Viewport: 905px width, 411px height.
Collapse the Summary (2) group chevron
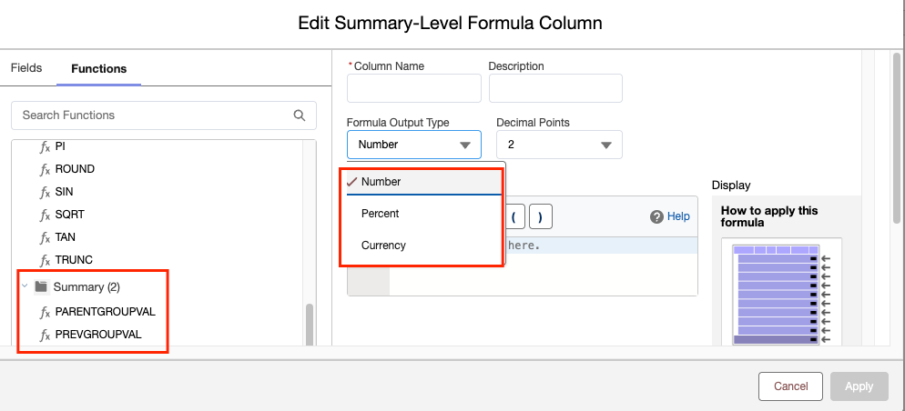click(x=25, y=286)
